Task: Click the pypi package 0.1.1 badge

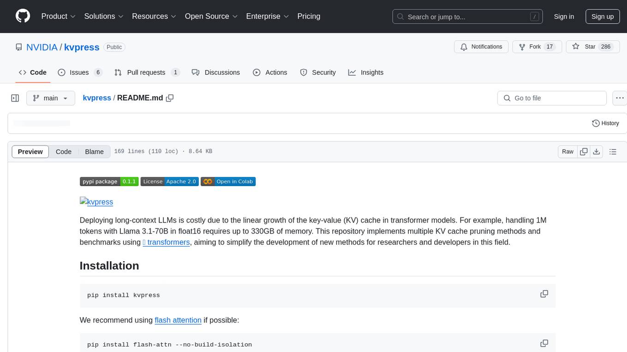Action: 109,182
